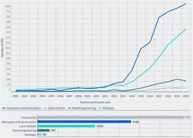The height and width of the screenshot is (138, 193).
Task: Click the 800 tick on the y-axis
Action: click(x=8, y=7)
